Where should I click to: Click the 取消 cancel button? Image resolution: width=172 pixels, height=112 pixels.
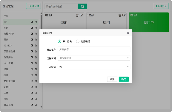pos(112,79)
